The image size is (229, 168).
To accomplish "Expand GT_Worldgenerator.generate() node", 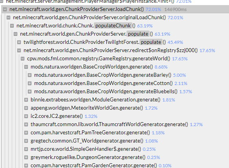I will (26, 141).
